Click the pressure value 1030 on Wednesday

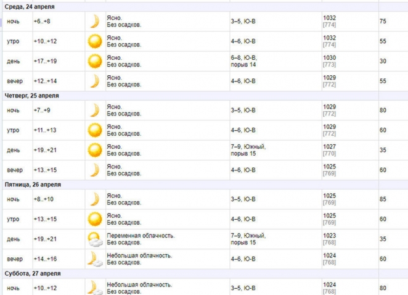(330, 57)
